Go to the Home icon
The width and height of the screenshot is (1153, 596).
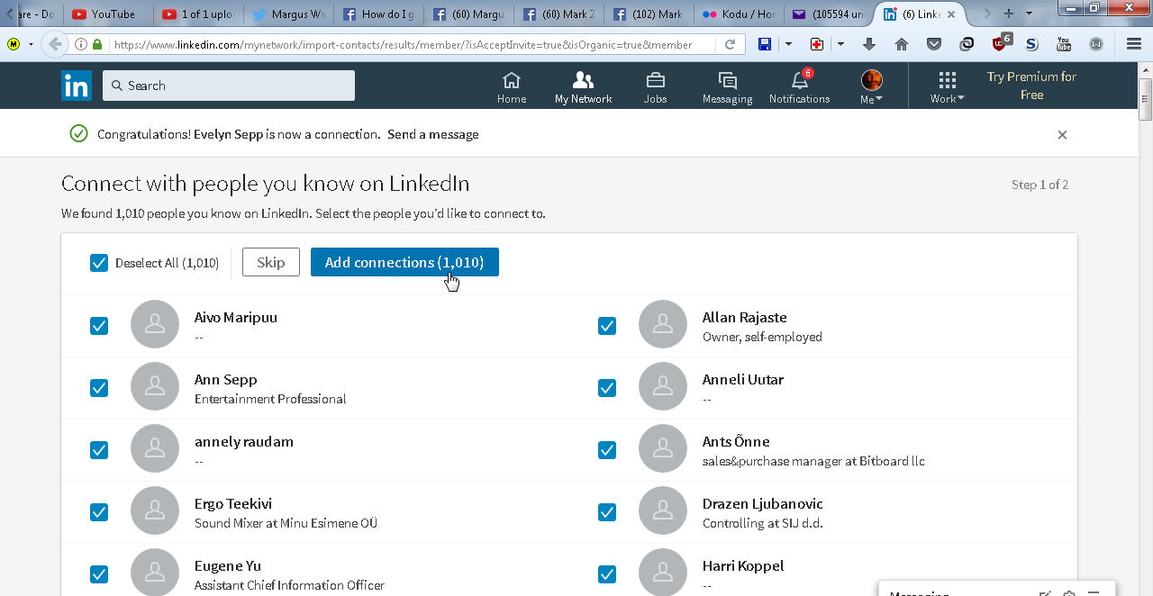(512, 81)
